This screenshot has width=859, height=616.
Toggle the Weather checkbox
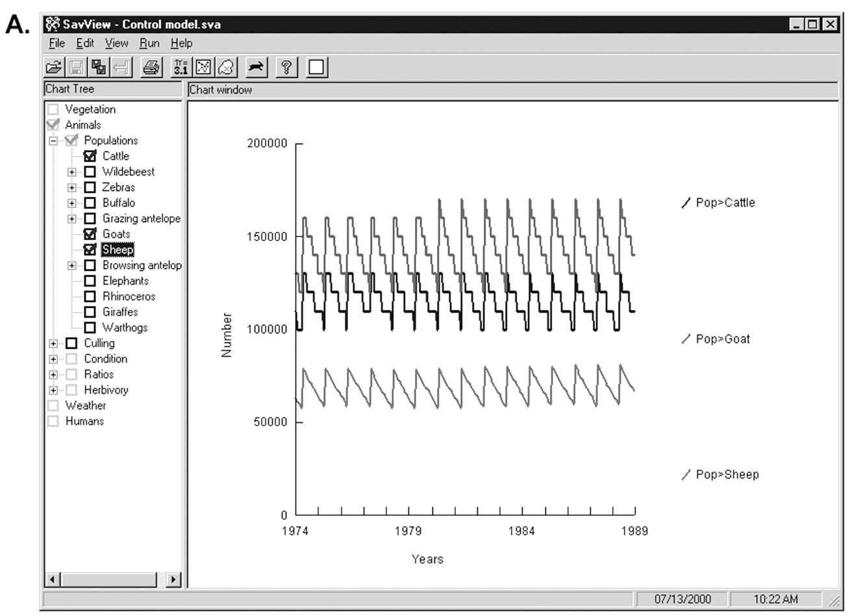pos(53,405)
